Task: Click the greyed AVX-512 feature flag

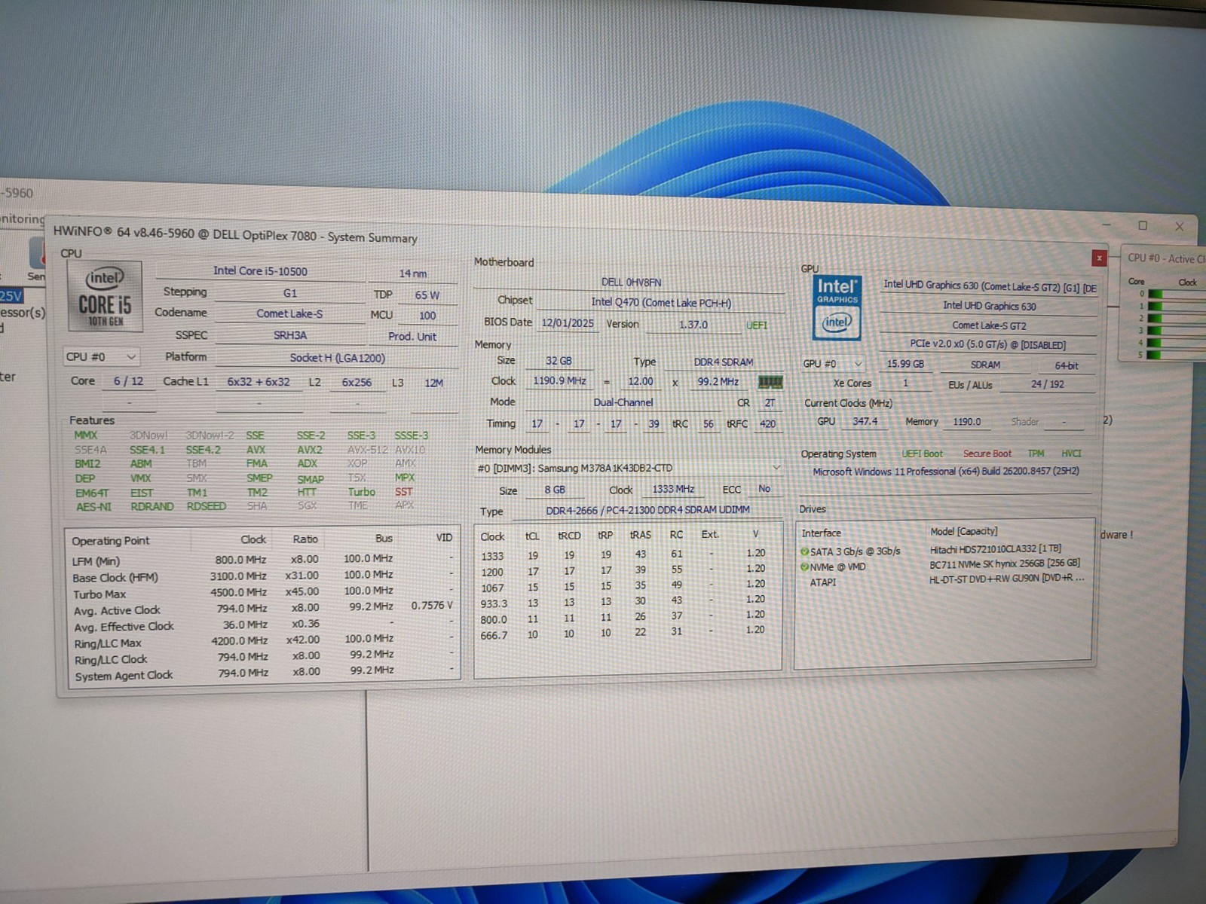Action: tap(368, 450)
